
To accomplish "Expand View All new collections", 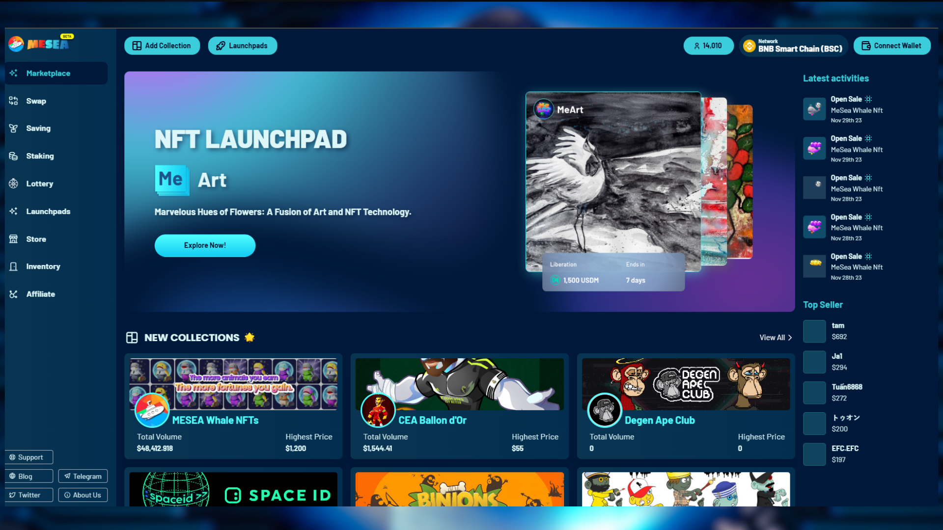I will point(776,338).
